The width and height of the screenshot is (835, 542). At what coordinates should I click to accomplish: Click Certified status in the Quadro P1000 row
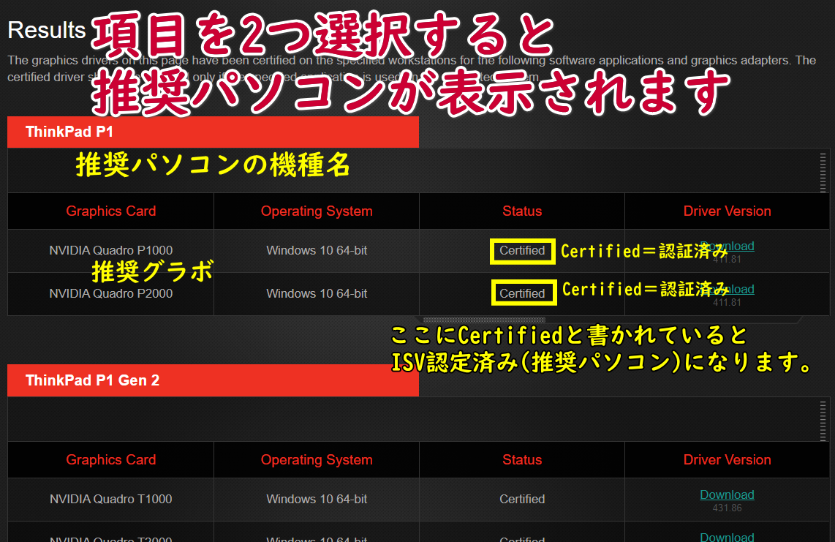coord(522,250)
